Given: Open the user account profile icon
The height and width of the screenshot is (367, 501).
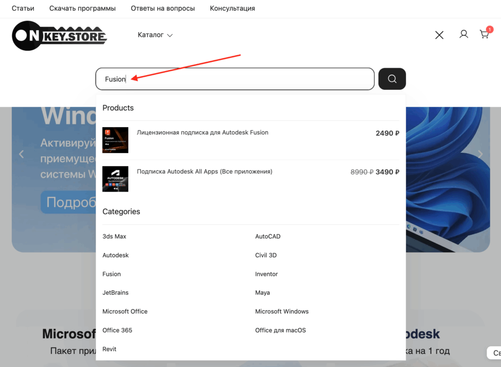Looking at the screenshot, I should tap(463, 34).
